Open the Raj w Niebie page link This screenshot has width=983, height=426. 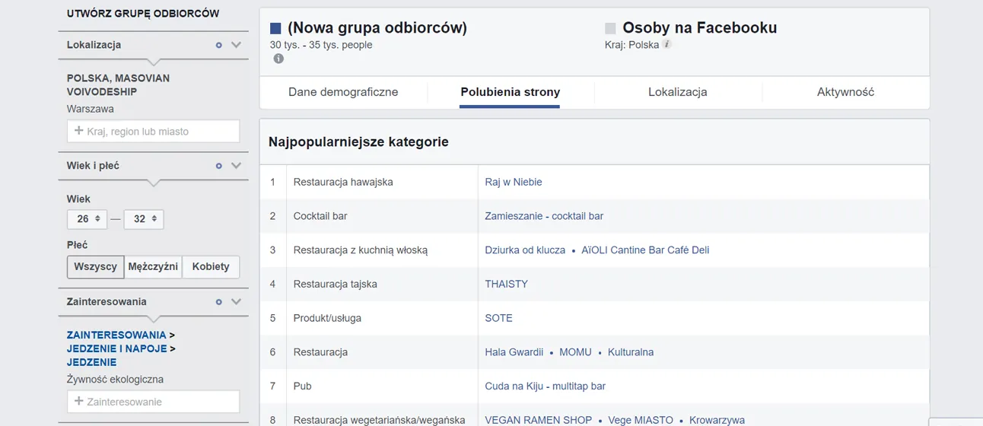tap(514, 182)
